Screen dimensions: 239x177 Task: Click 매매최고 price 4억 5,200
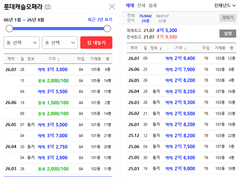(x=167, y=30)
